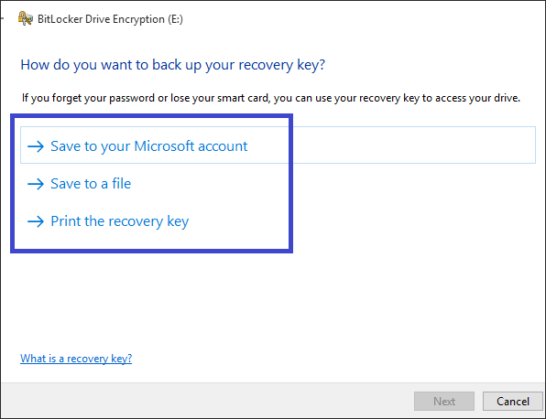Click the BitLocker Drive Encryption (E:) title text
The height and width of the screenshot is (419, 546).
coord(110,19)
